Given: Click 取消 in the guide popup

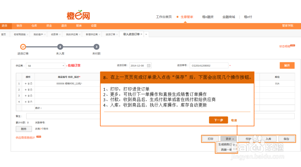Looking at the screenshot, I should pyautogui.click(x=234, y=120).
